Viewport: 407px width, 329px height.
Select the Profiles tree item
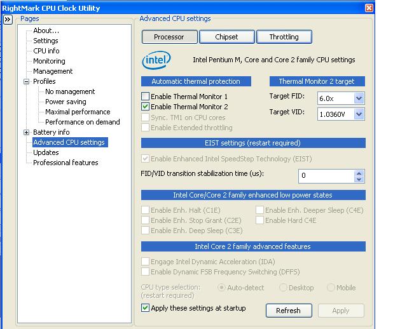coord(44,81)
